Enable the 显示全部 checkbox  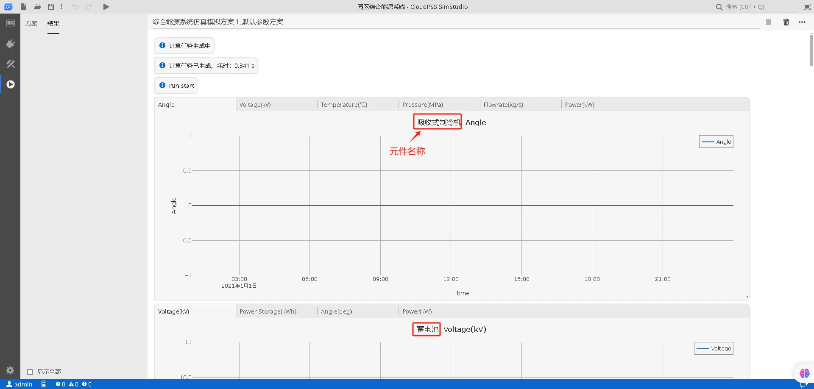click(x=30, y=372)
